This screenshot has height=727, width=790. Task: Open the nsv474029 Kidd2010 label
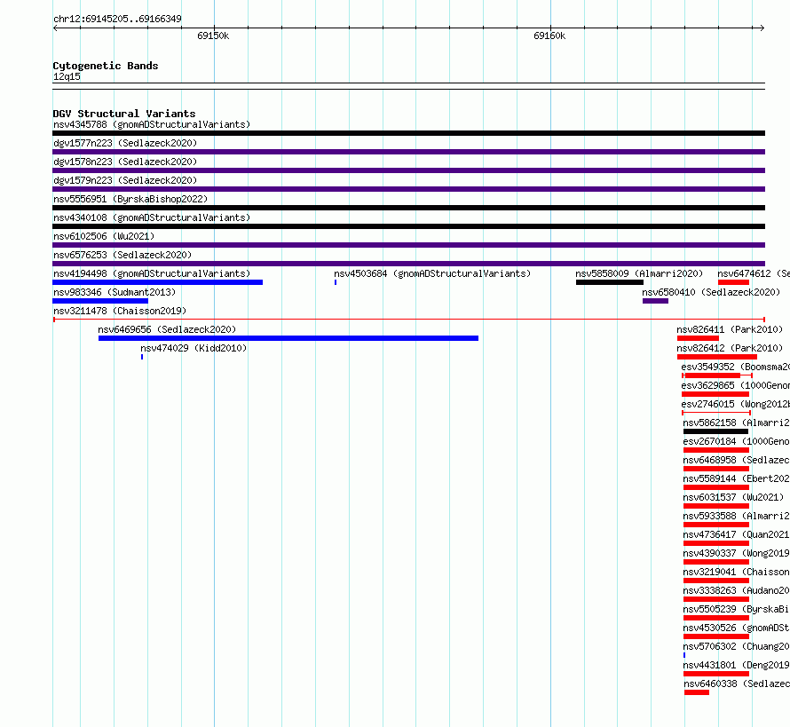pos(194,348)
